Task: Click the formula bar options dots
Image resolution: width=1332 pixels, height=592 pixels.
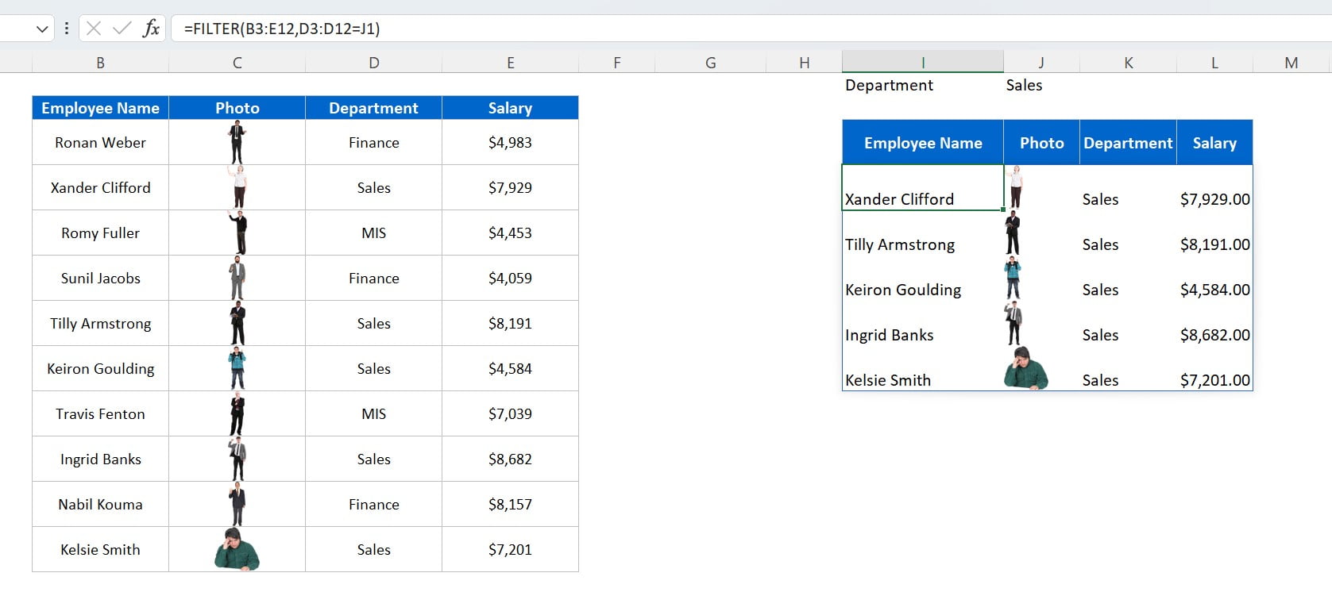Action: [x=67, y=29]
